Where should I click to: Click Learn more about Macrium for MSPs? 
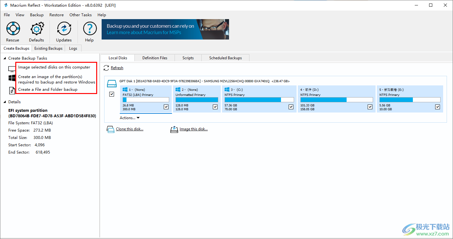point(144,33)
